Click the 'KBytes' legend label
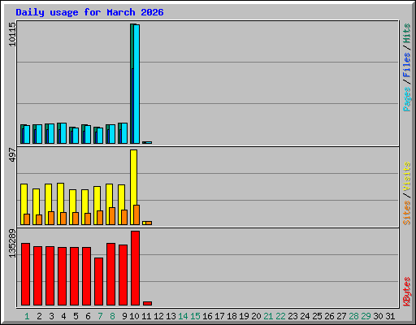This screenshot has height=325, width=416. [407, 292]
